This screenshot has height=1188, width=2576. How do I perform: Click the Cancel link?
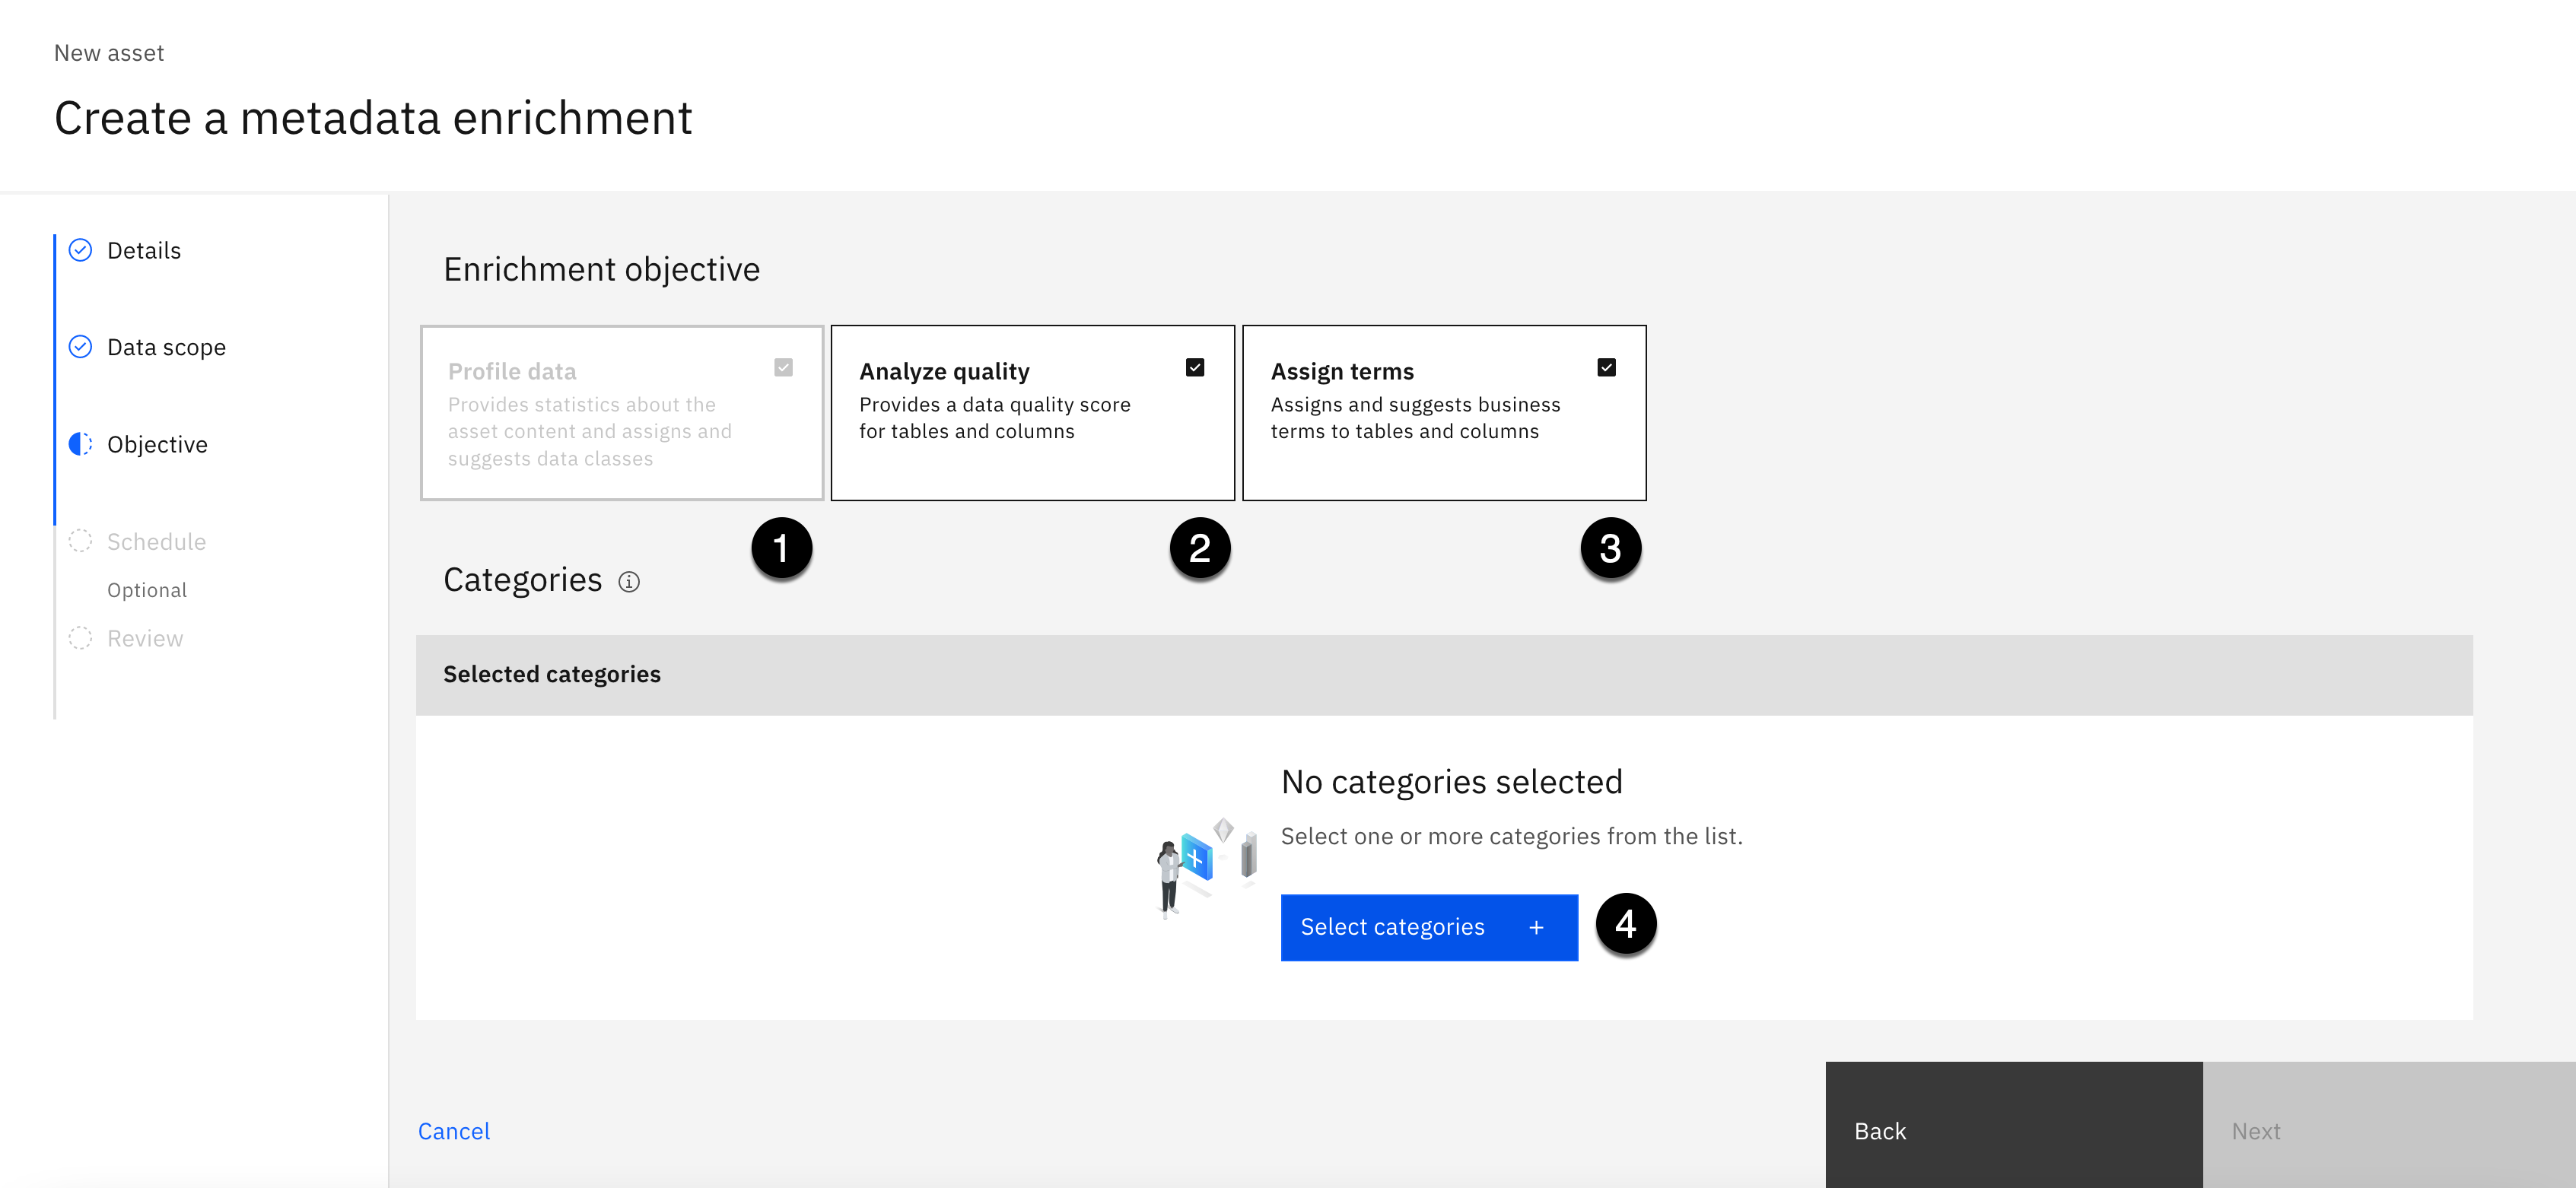[x=454, y=1131]
